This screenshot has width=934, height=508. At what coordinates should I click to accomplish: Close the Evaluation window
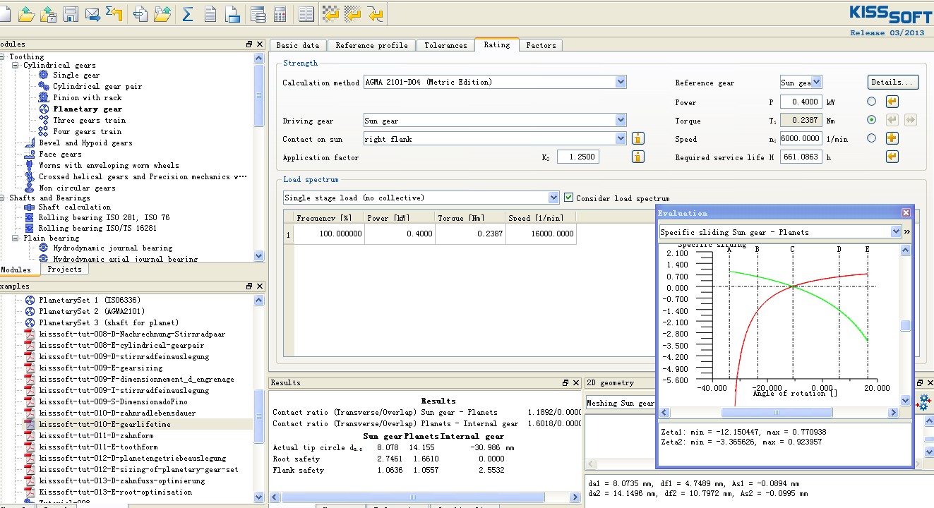tap(906, 212)
